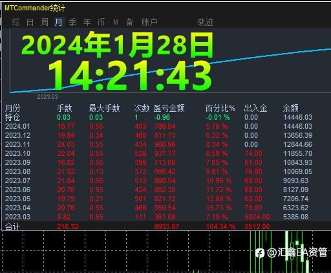Viewport: 331px width, 273px height.
Task: Click the 盈亏金额 column header
Action: point(169,108)
